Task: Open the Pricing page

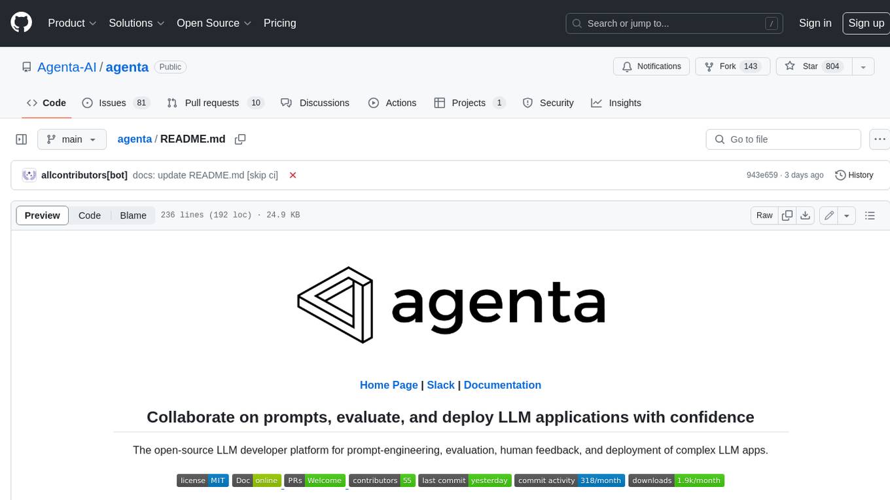Action: 279,23
